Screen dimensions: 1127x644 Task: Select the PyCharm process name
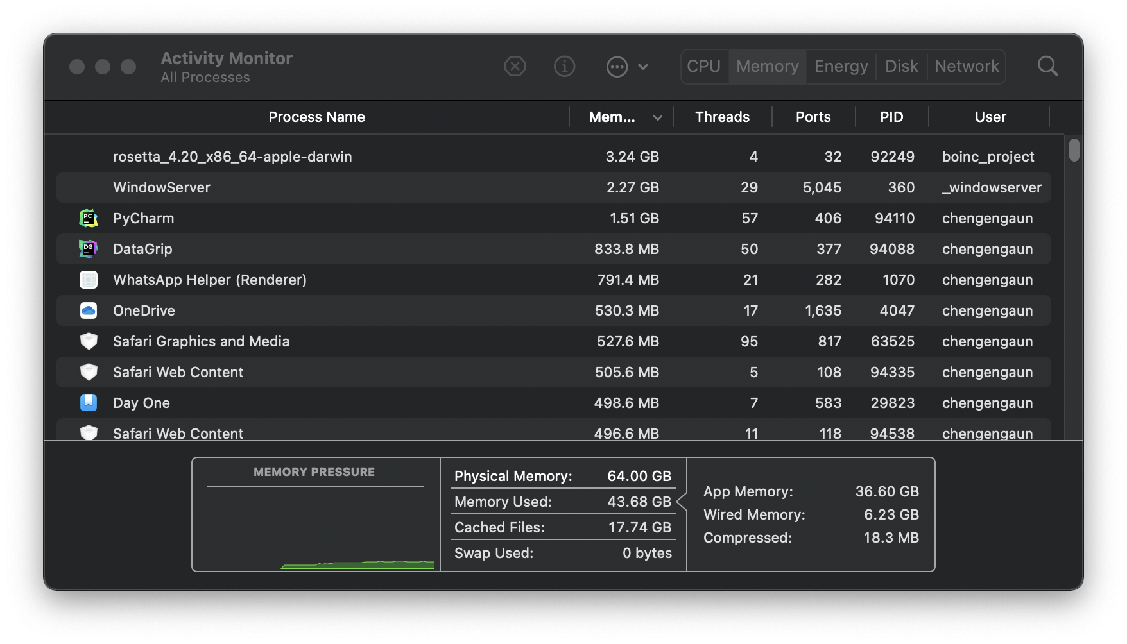tap(143, 218)
